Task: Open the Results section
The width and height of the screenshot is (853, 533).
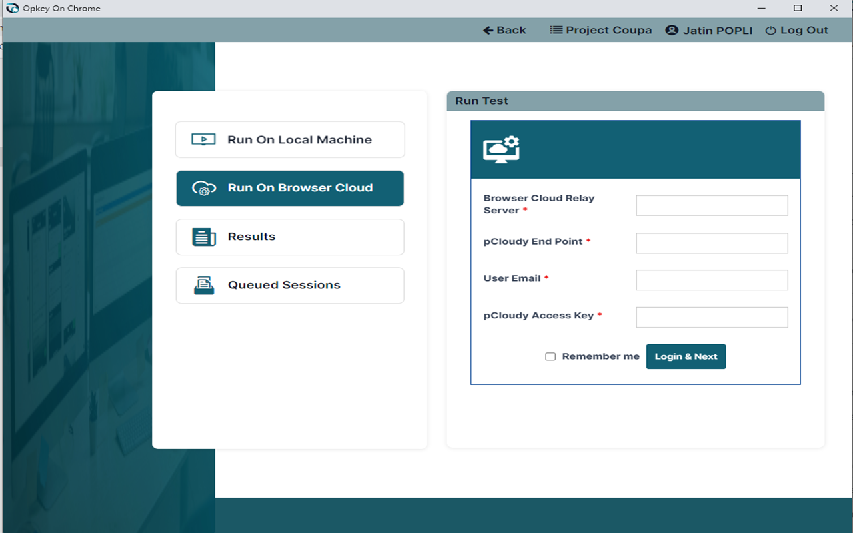Action: [290, 237]
